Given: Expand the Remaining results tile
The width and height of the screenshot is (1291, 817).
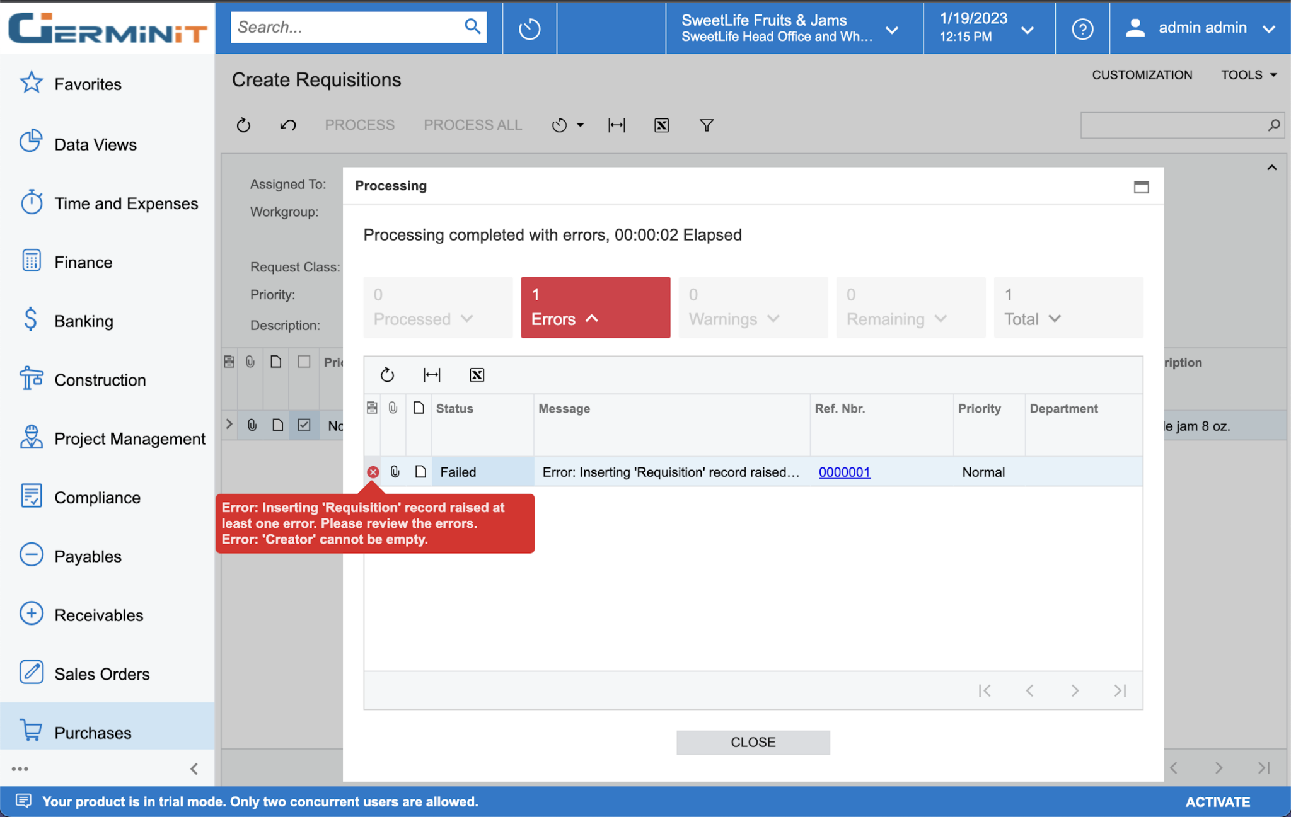Looking at the screenshot, I should (911, 307).
